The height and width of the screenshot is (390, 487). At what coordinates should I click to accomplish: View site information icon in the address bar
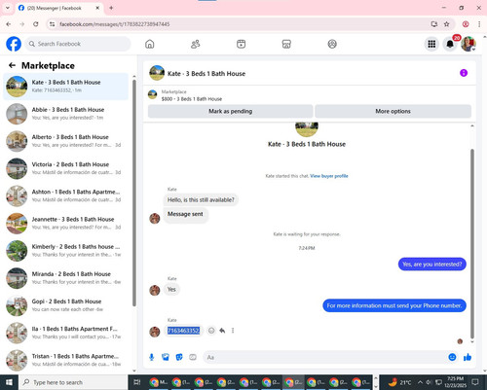point(52,24)
